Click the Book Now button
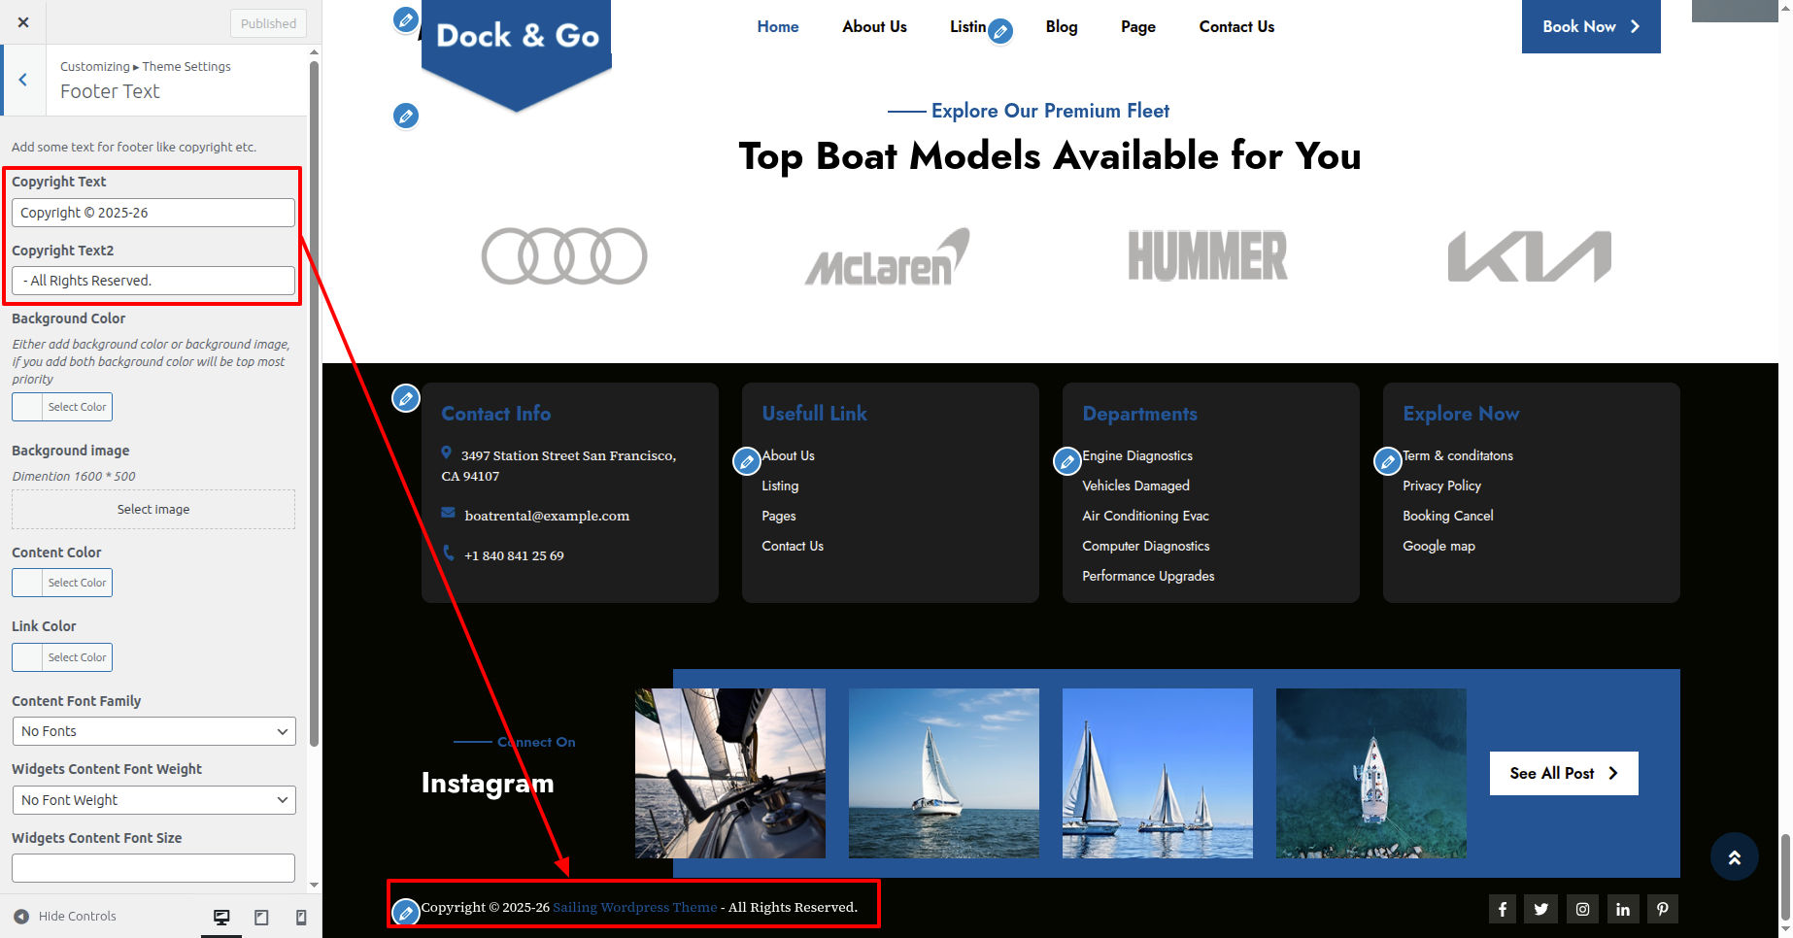Screen dimensions: 1793x938 [1590, 27]
